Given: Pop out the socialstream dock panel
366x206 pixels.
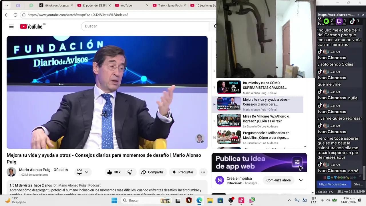Looking at the screenshot, I should (x=358, y=15).
